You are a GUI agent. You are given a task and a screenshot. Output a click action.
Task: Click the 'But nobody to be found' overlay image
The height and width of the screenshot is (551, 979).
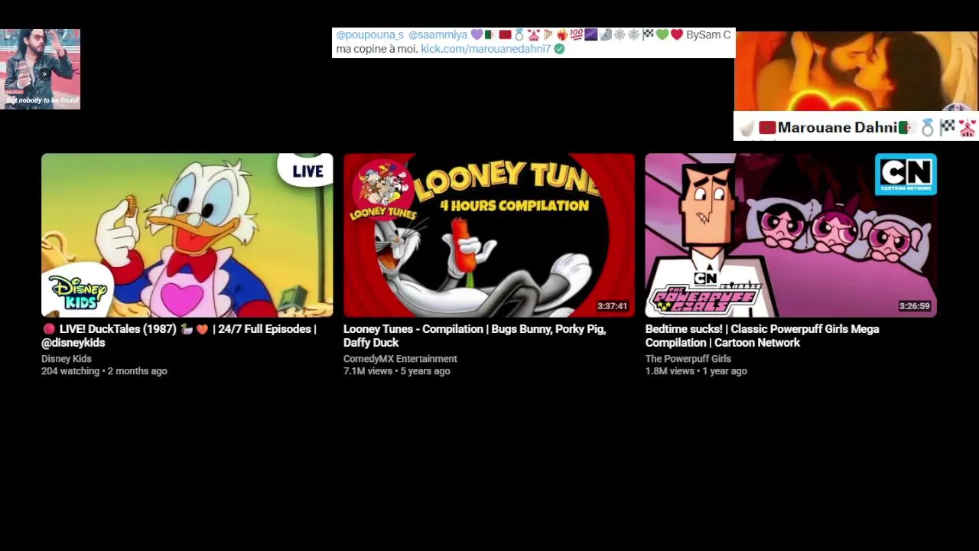pyautogui.click(x=40, y=69)
